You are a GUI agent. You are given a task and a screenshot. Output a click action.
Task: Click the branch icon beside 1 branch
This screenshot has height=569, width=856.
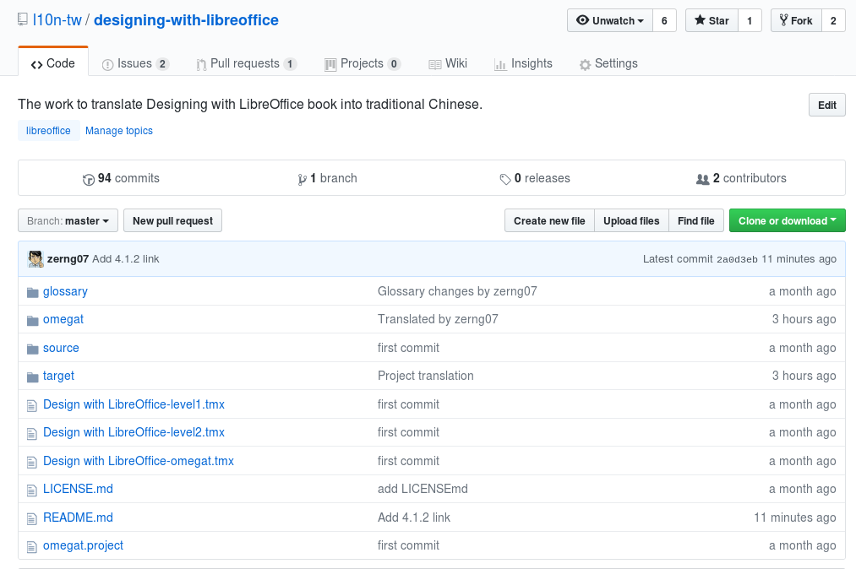tap(302, 179)
